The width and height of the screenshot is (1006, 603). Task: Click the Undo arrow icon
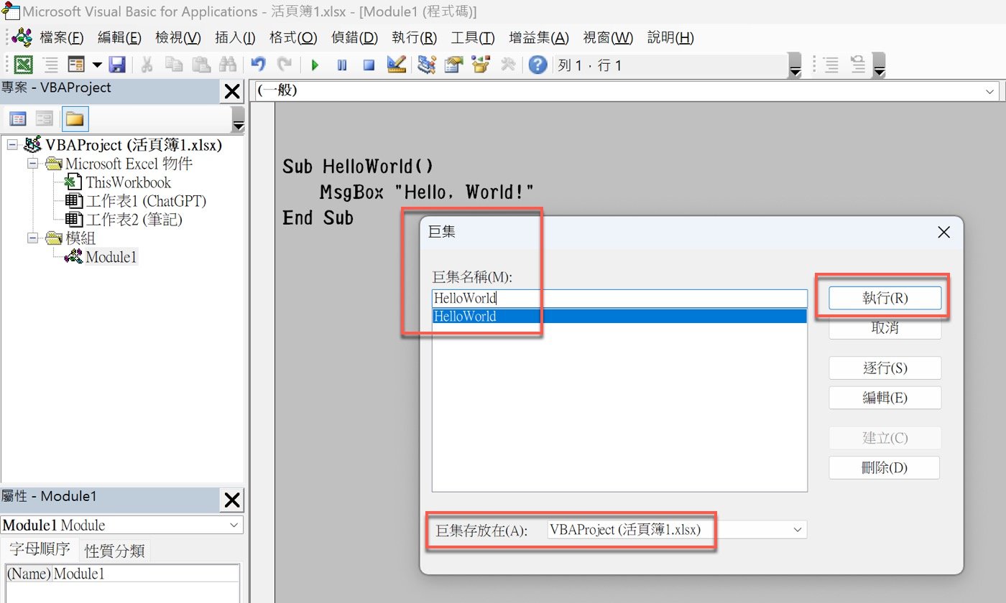point(258,65)
